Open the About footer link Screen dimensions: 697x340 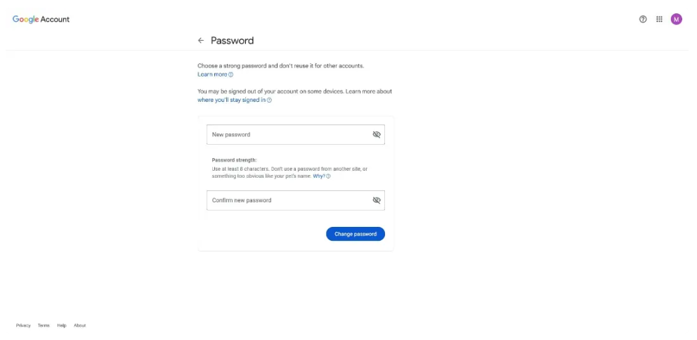tap(80, 325)
